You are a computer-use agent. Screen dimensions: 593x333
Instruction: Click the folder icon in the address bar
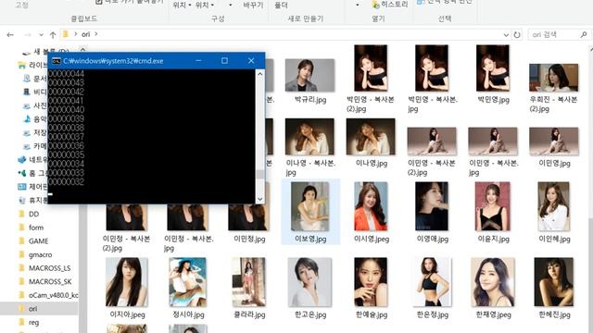coord(66,34)
